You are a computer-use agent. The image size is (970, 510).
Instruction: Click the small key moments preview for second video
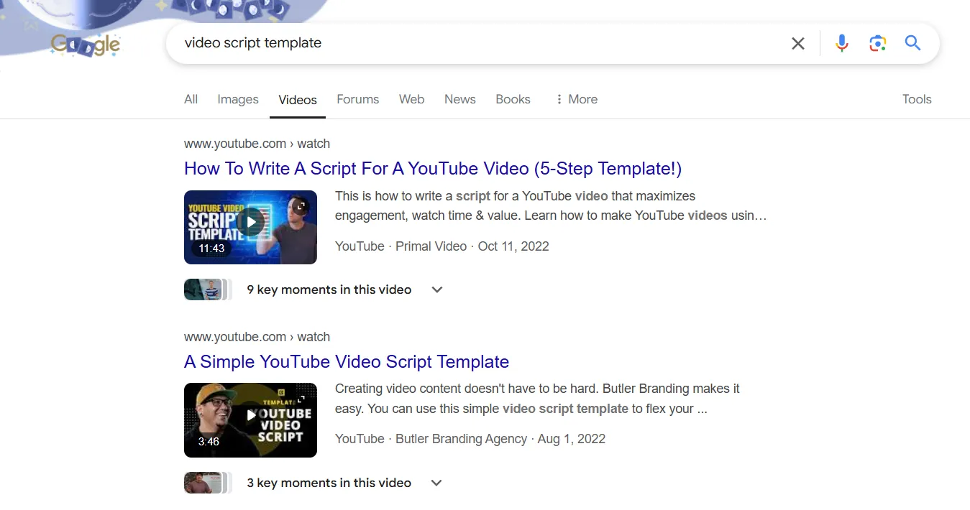pos(207,483)
